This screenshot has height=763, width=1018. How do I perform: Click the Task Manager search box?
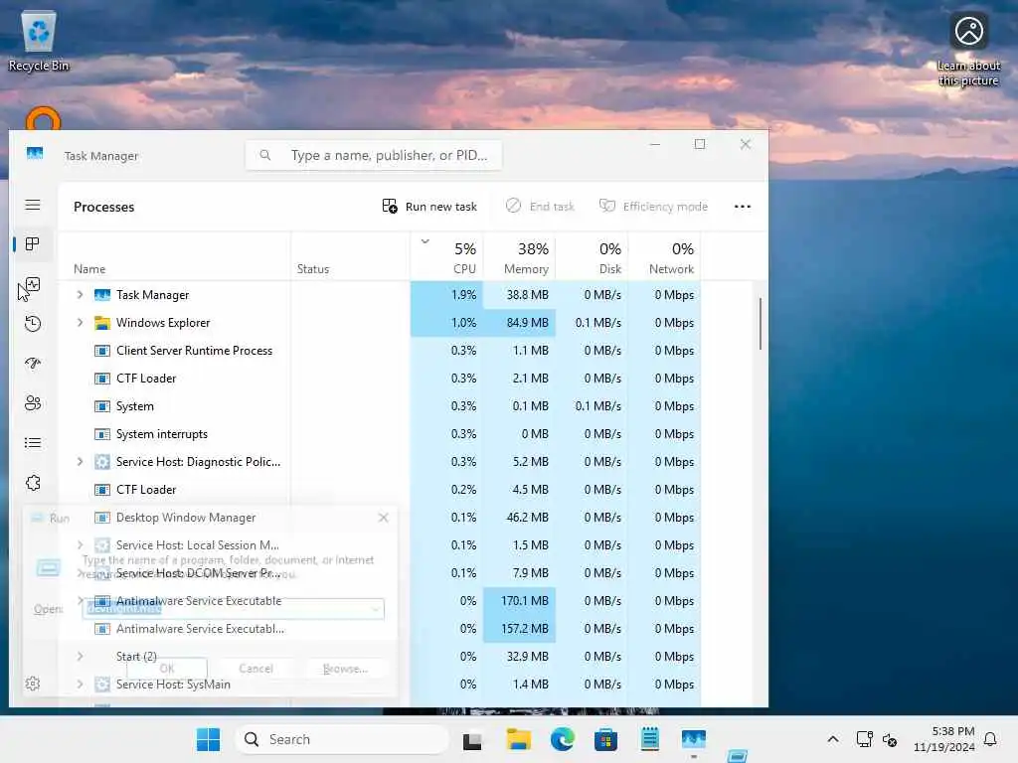374,155
